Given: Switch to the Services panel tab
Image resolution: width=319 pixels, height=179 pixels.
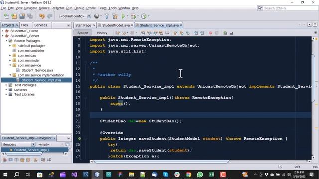Looking at the screenshot, I should coord(41,25).
